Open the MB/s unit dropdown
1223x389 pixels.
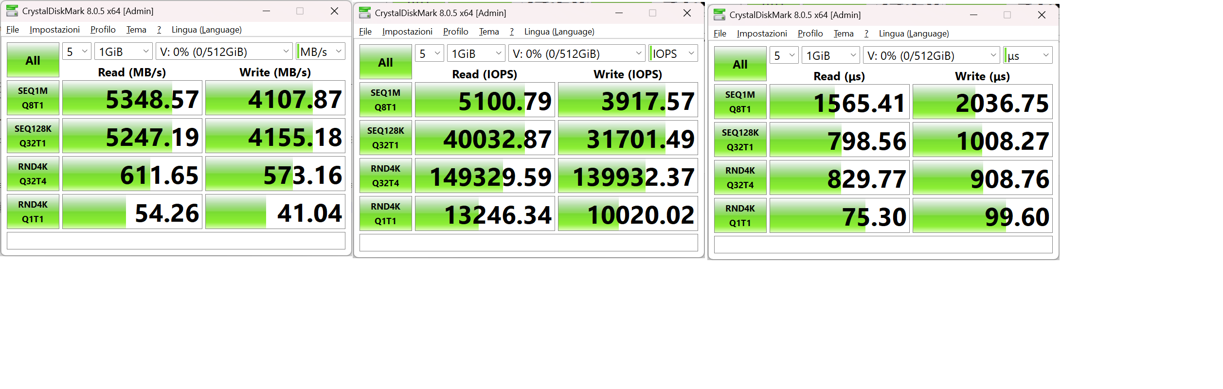click(321, 52)
